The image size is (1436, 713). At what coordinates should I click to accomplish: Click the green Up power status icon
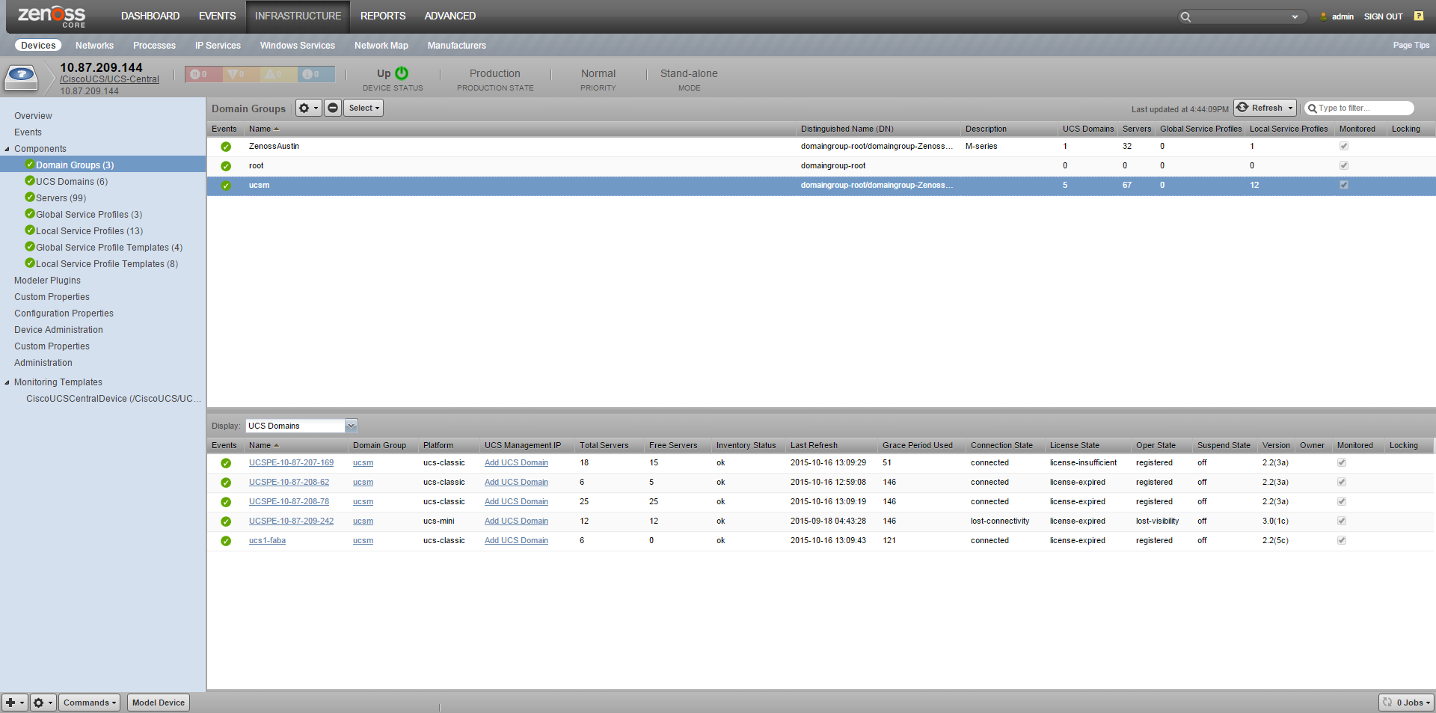coord(402,73)
